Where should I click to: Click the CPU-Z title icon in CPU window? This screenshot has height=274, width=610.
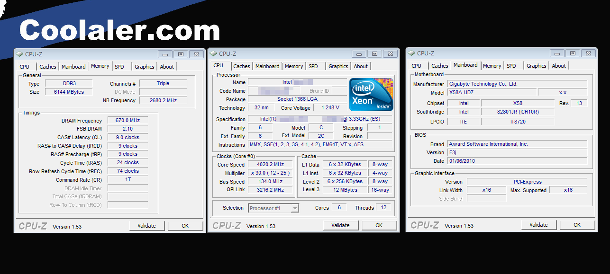click(x=213, y=53)
